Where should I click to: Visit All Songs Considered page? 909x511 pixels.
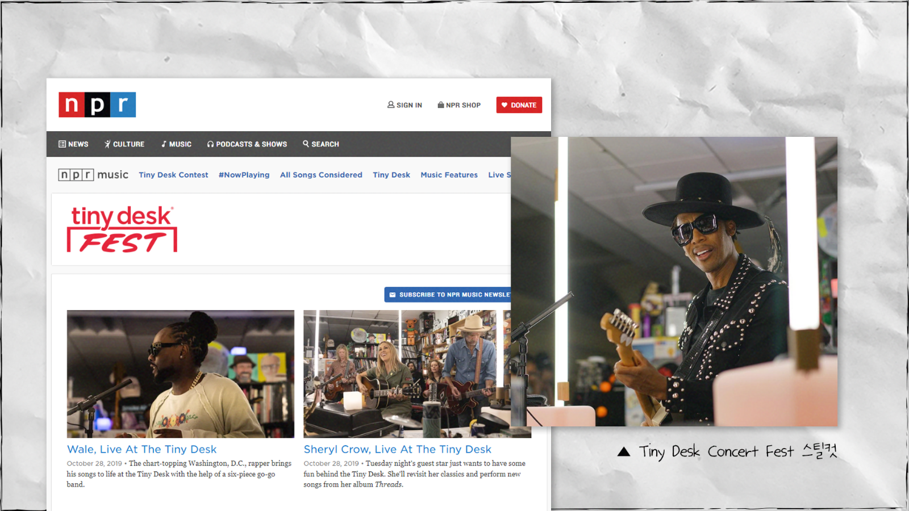[321, 175]
